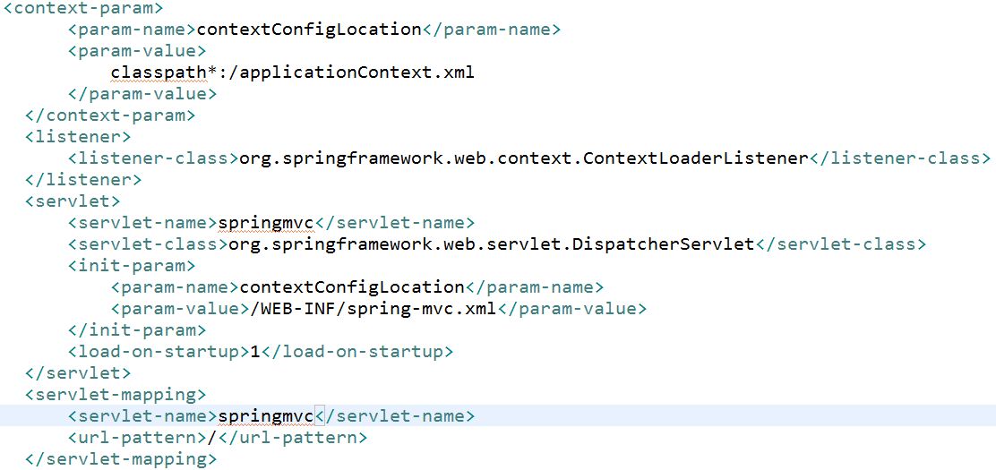
Task: Click the closing servlet tag
Action: point(78,372)
